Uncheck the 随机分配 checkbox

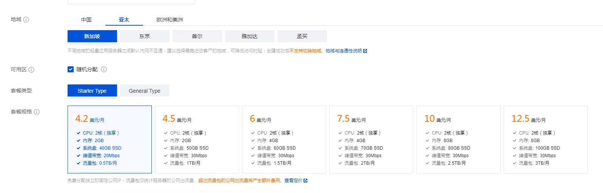[x=71, y=69]
